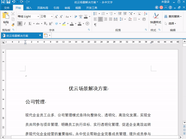186x139 pixels.
Task: Click the Format Painter brush icon
Action: pos(13,25)
